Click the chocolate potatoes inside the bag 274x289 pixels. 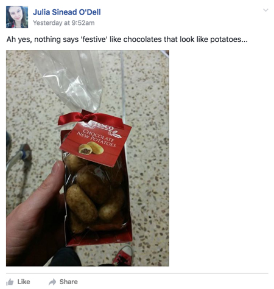tap(94, 195)
